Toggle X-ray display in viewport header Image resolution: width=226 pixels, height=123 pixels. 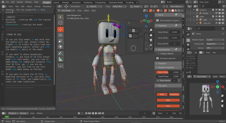(x=165, y=11)
